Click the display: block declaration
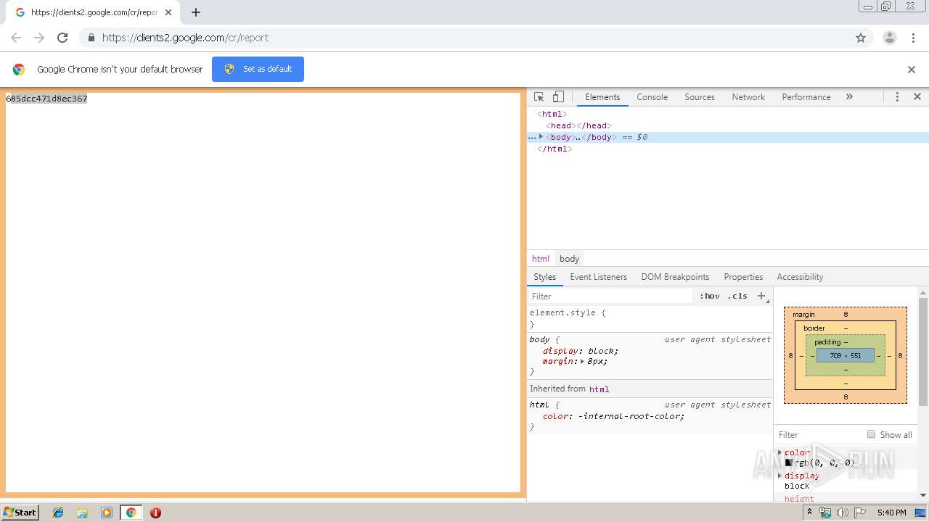This screenshot has width=929, height=522. 580,351
